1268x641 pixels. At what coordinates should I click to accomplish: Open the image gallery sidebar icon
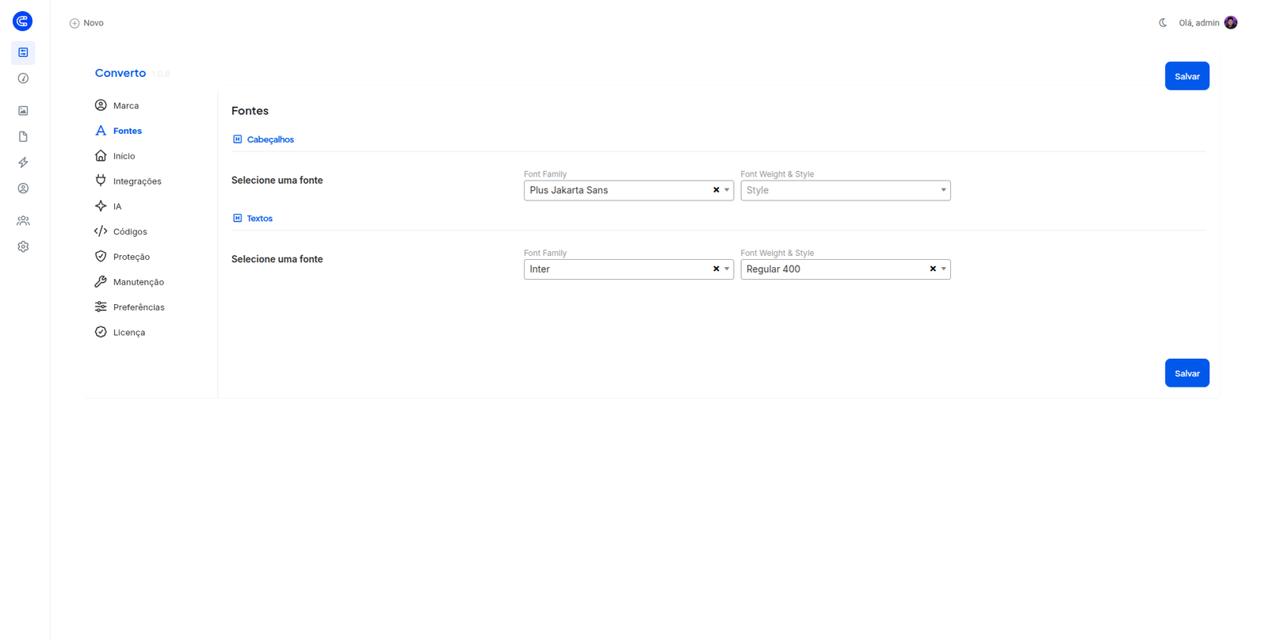[x=23, y=111]
